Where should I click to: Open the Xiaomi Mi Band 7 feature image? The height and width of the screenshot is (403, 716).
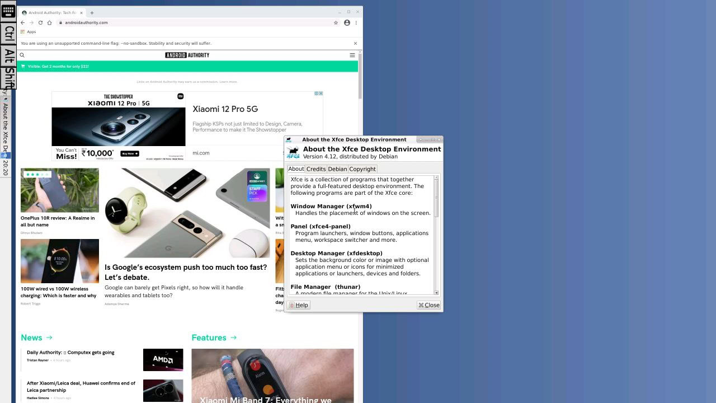pyautogui.click(x=272, y=376)
